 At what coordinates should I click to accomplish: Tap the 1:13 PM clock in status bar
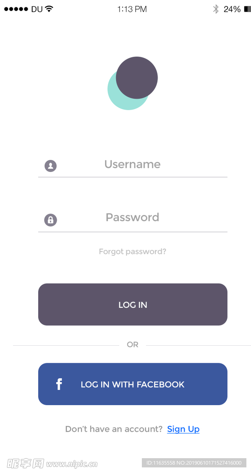coord(132,9)
